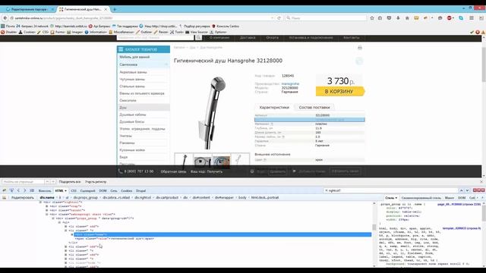Viewport: 486px width, 273px height.
Task: Select first product thumbnail below main image
Action: (184, 161)
